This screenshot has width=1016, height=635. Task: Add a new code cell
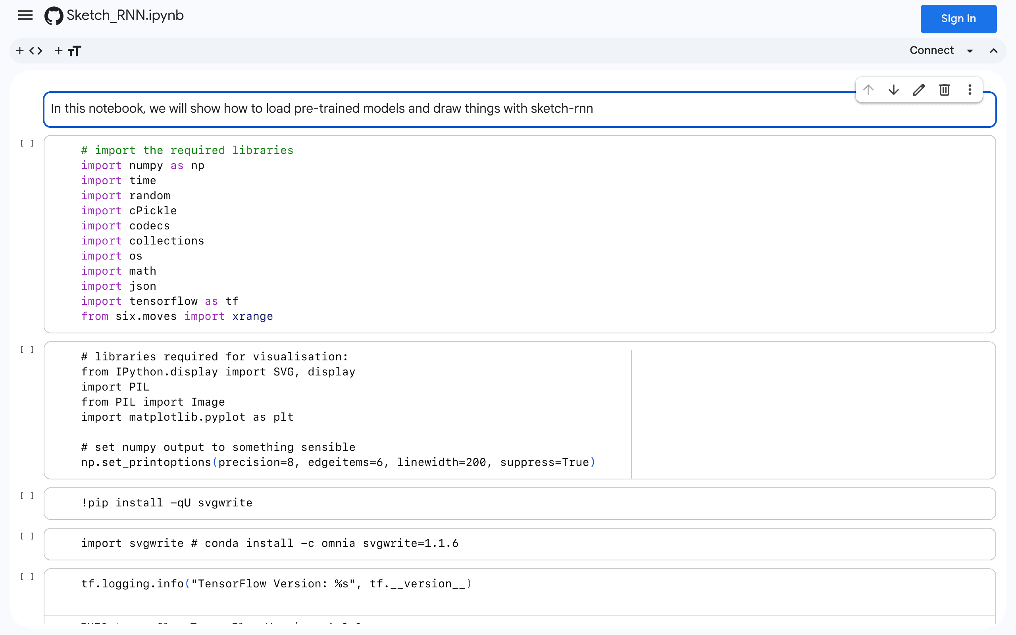tap(29, 51)
